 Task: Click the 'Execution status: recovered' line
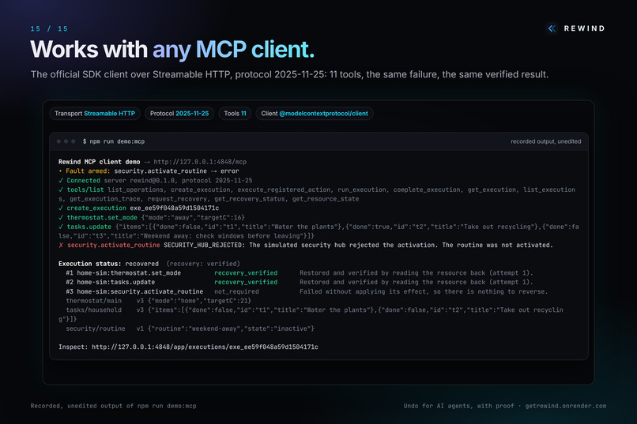pyautogui.click(x=149, y=264)
